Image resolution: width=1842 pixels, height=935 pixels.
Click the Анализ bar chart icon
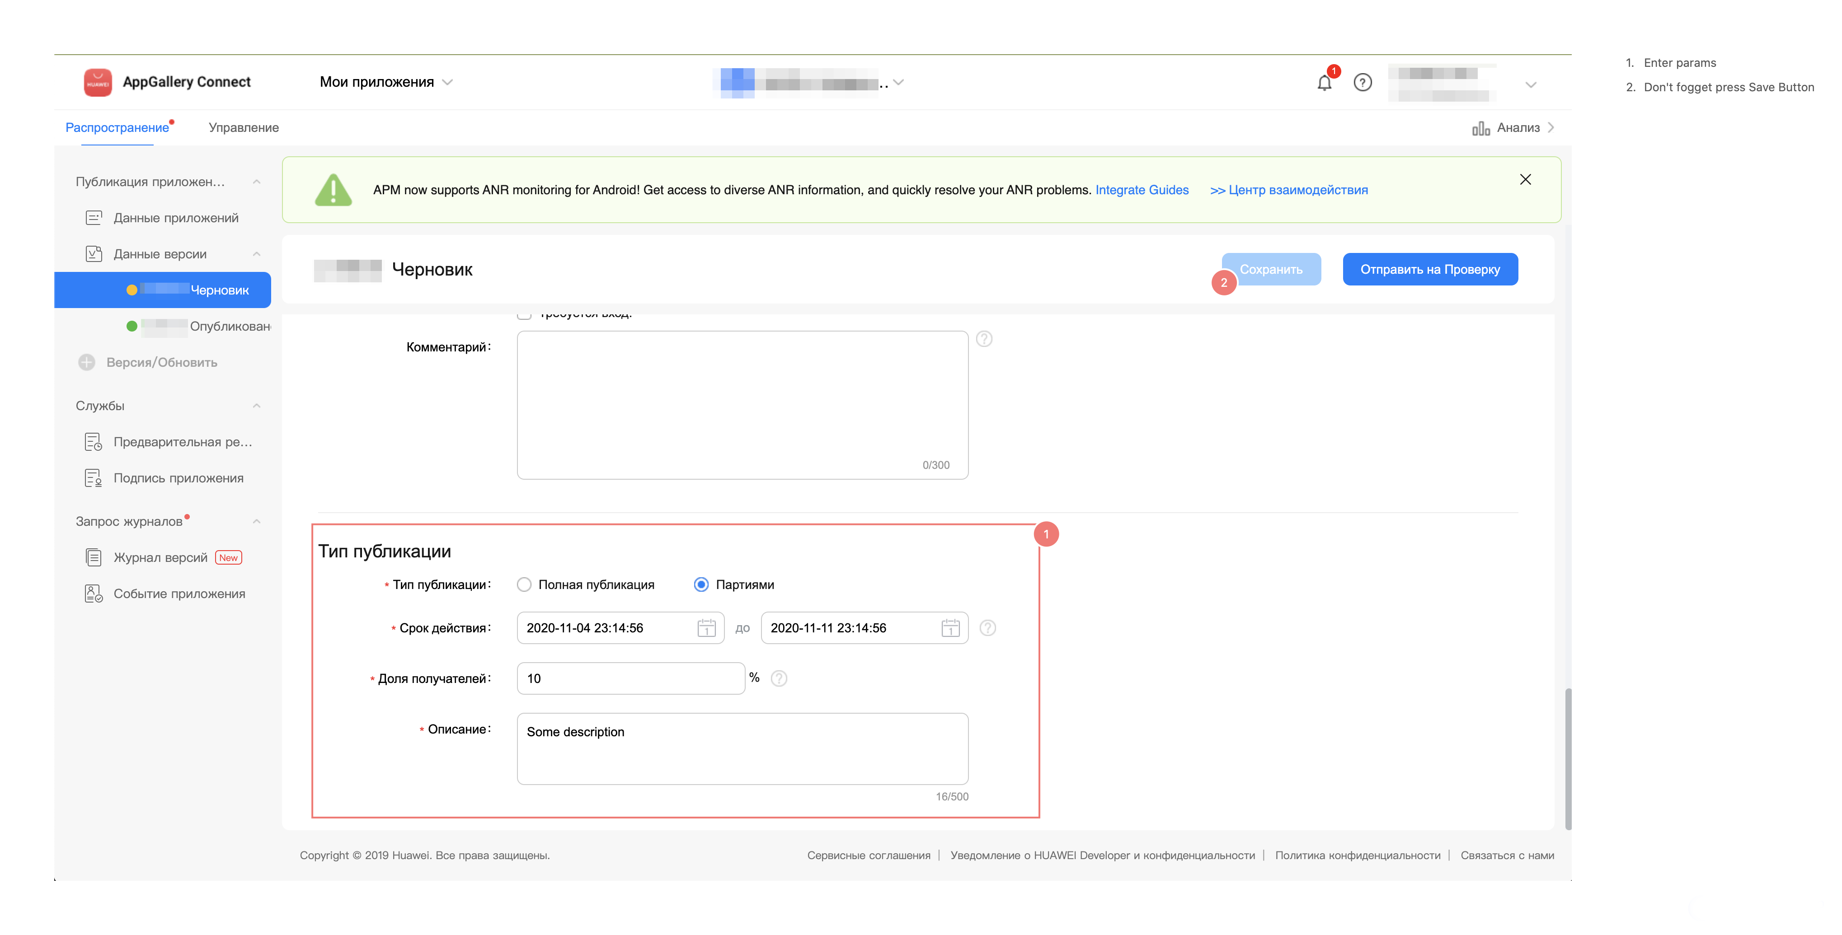click(x=1480, y=128)
